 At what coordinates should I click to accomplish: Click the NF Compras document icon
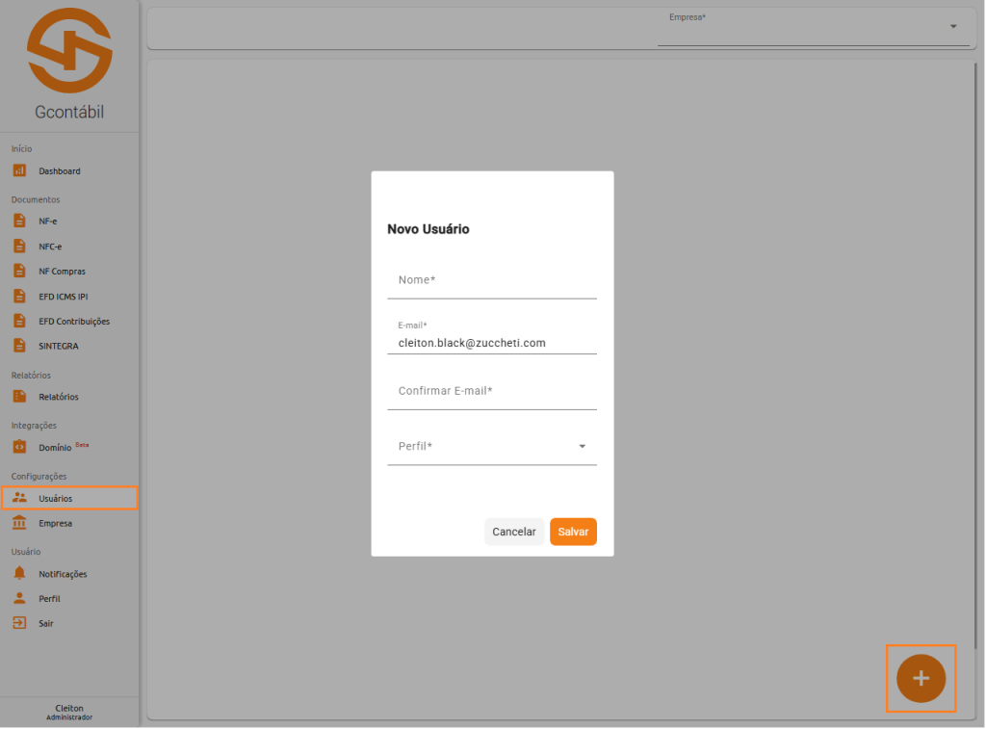pyautogui.click(x=19, y=271)
